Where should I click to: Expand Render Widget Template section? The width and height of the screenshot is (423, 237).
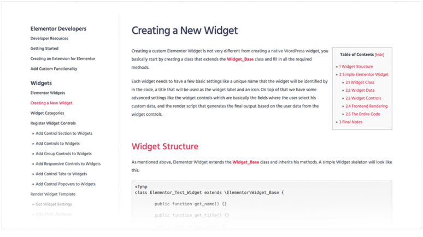[x=53, y=194]
